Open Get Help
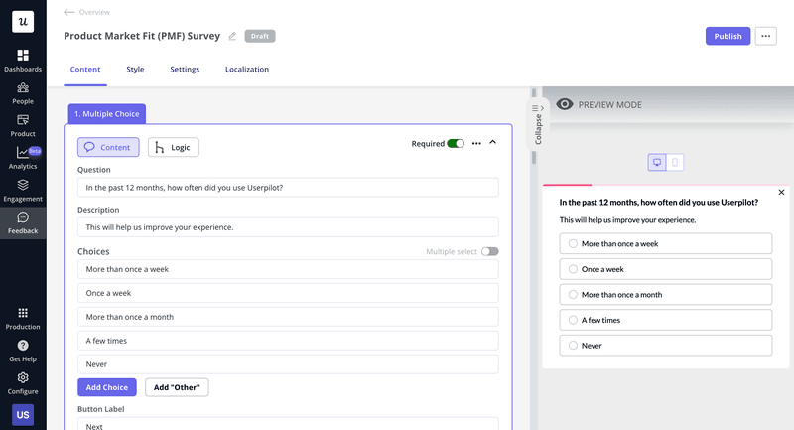The image size is (794, 430). [x=23, y=351]
